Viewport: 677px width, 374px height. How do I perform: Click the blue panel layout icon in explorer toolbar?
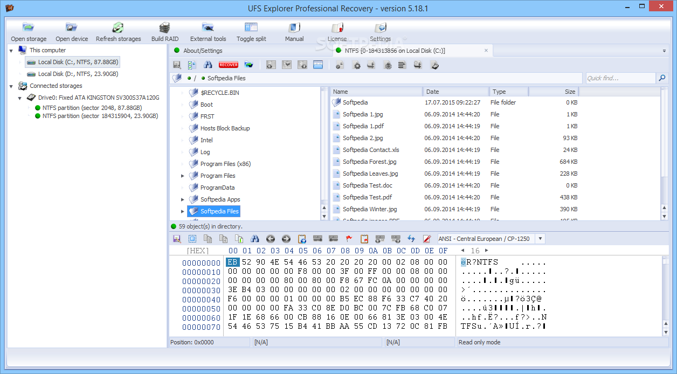click(318, 65)
